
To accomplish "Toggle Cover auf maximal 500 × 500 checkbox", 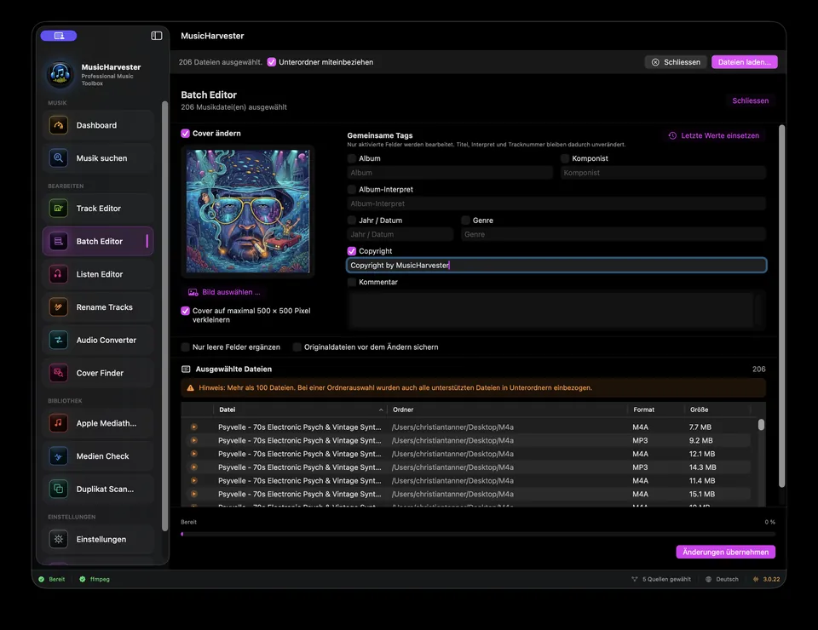I will 185,311.
